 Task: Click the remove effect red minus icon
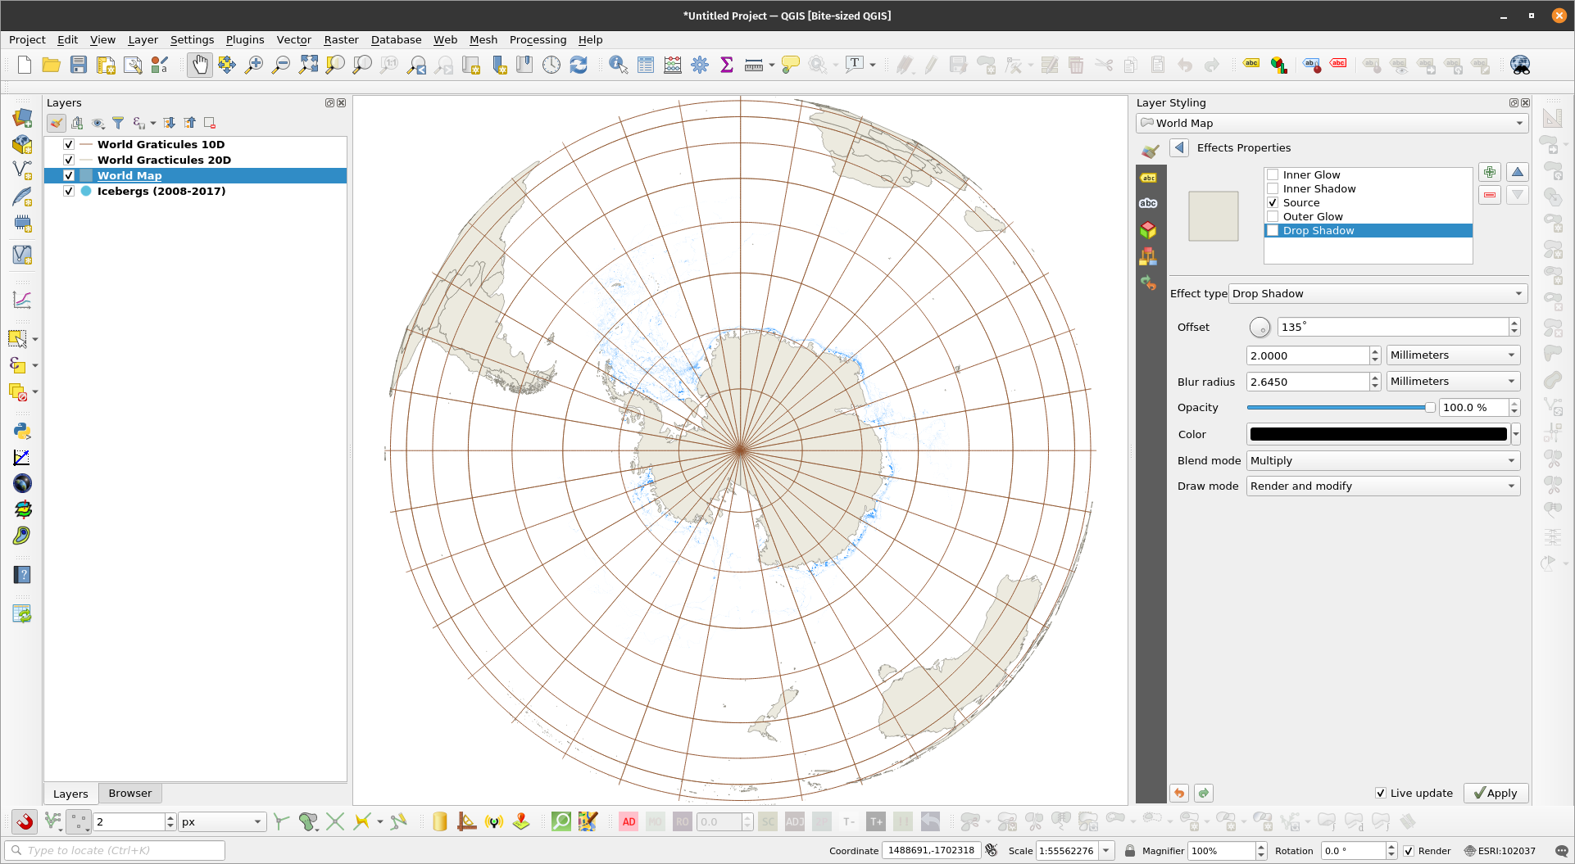point(1490,195)
